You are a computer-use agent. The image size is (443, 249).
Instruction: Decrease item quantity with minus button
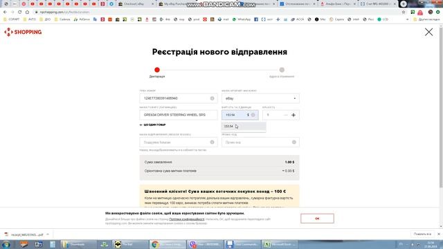(x=285, y=115)
